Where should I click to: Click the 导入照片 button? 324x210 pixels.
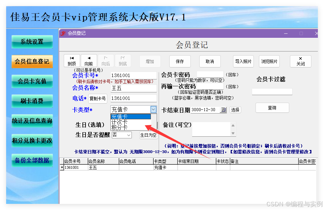click(x=243, y=61)
